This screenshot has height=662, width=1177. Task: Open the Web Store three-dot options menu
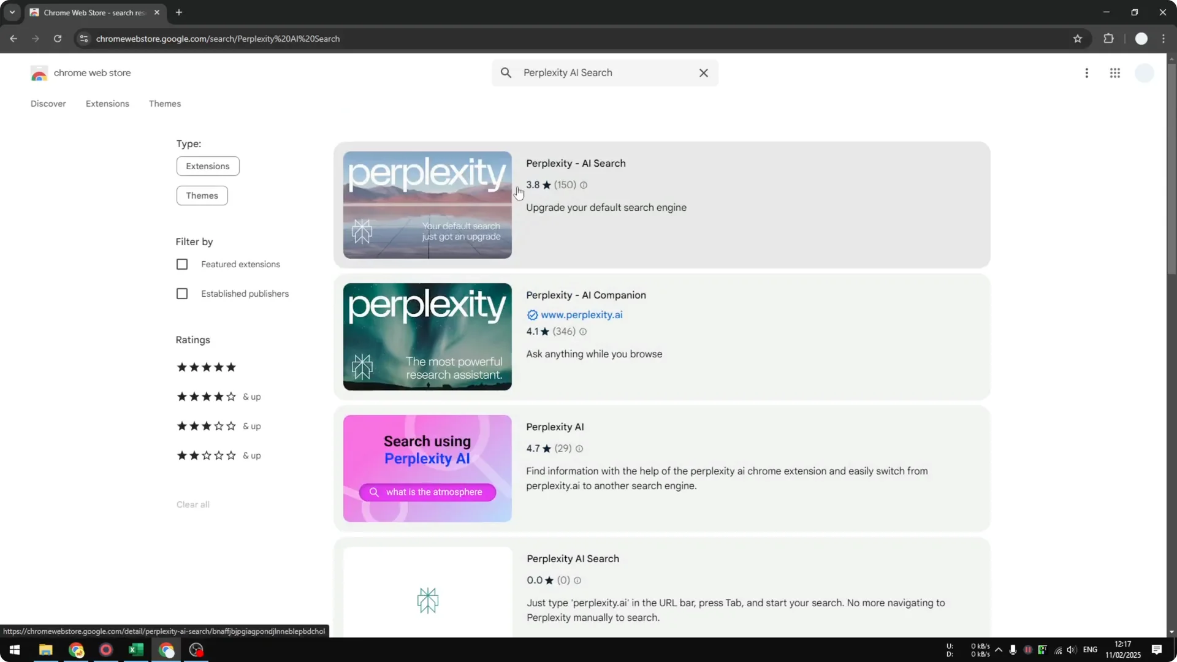pyautogui.click(x=1086, y=72)
